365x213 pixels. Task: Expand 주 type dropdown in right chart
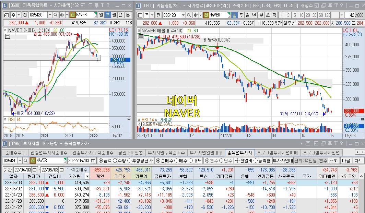click(x=152, y=15)
